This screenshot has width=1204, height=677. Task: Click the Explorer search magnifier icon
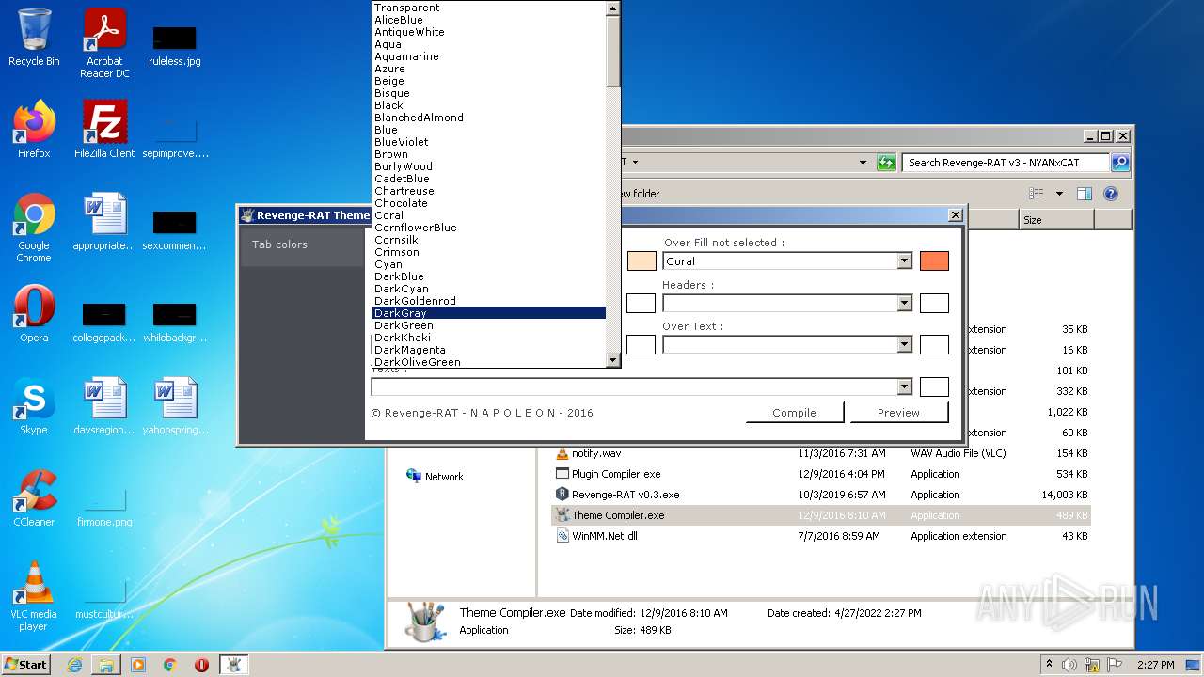click(x=1120, y=163)
